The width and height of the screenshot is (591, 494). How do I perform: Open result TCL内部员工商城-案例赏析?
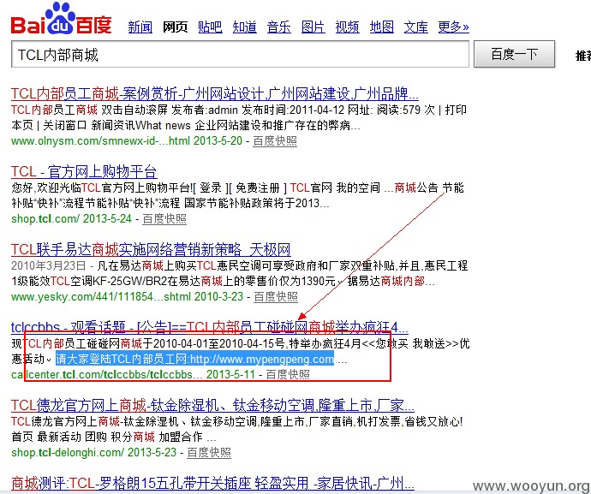tap(215, 93)
